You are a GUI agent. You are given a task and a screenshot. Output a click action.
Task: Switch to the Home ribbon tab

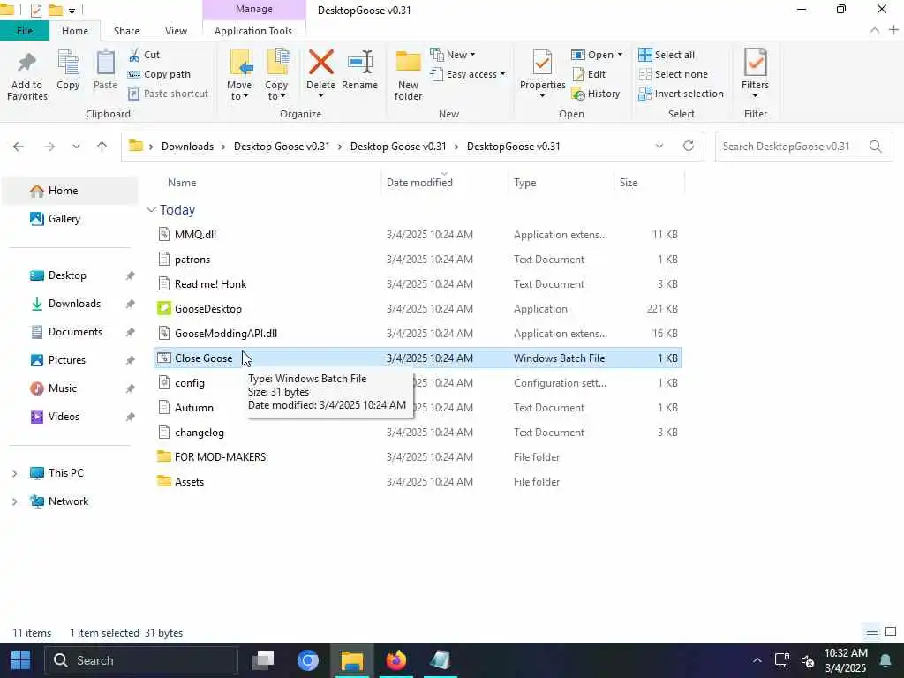(75, 31)
